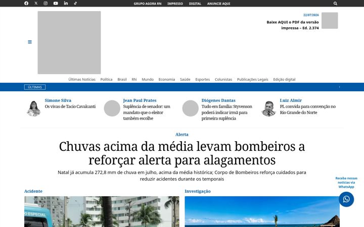Open the RN section
This screenshot has width=364, height=227.
tap(134, 79)
